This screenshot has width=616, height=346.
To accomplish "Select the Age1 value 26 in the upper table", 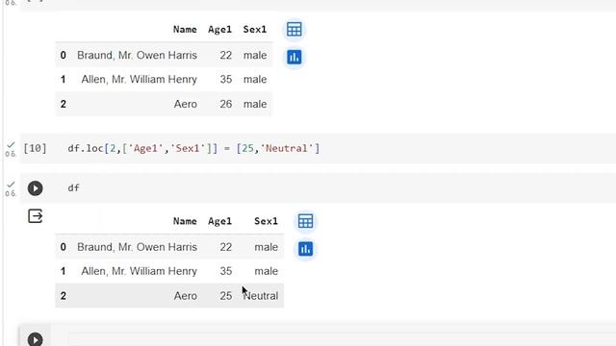I will [226, 104].
